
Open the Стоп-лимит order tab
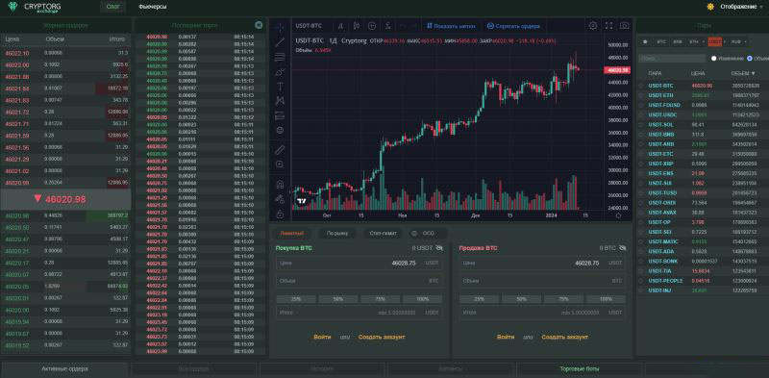point(383,233)
